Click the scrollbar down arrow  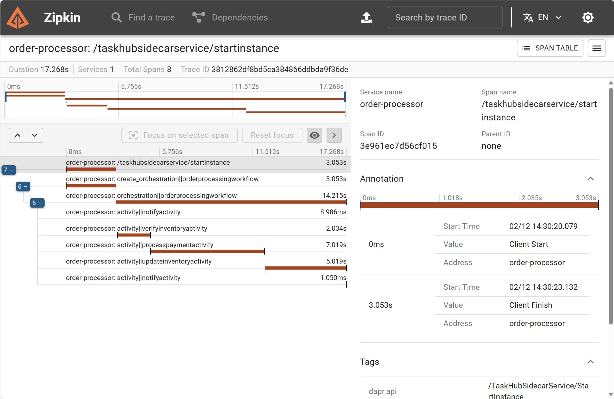[610, 394]
